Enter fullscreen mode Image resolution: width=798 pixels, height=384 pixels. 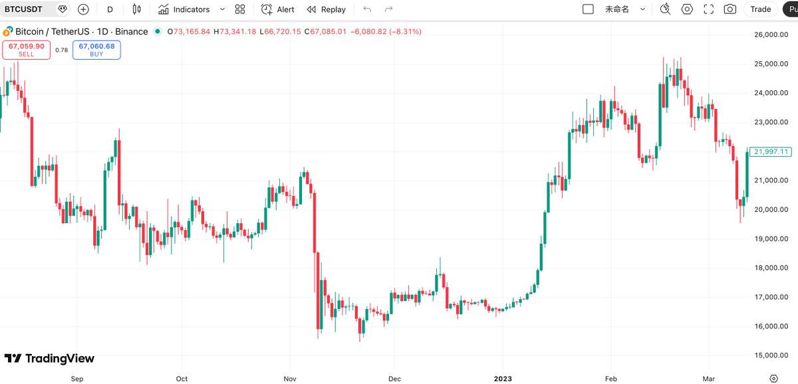[x=708, y=9]
